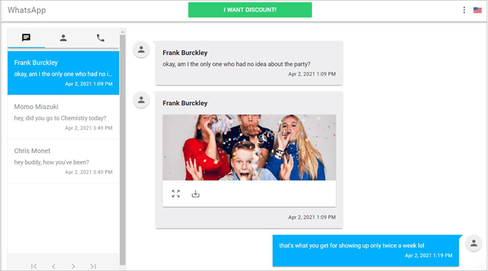The height and width of the screenshot is (271, 488).
Task: Change language via US flag icon
Action: (x=478, y=10)
